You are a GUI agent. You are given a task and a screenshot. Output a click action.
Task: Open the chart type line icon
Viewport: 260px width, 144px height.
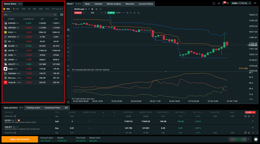[124, 13]
